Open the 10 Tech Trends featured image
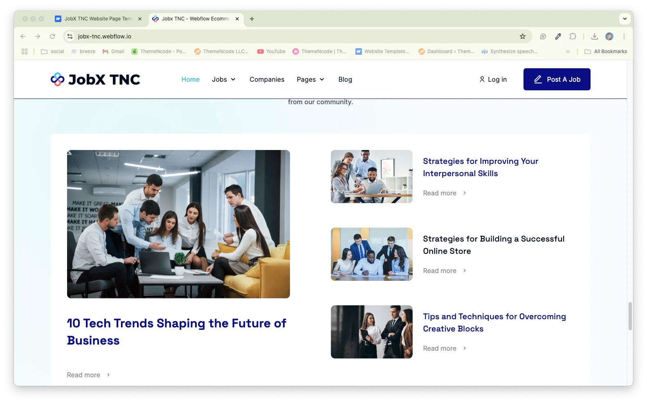Viewport: 647px width, 403px height. coord(178,224)
